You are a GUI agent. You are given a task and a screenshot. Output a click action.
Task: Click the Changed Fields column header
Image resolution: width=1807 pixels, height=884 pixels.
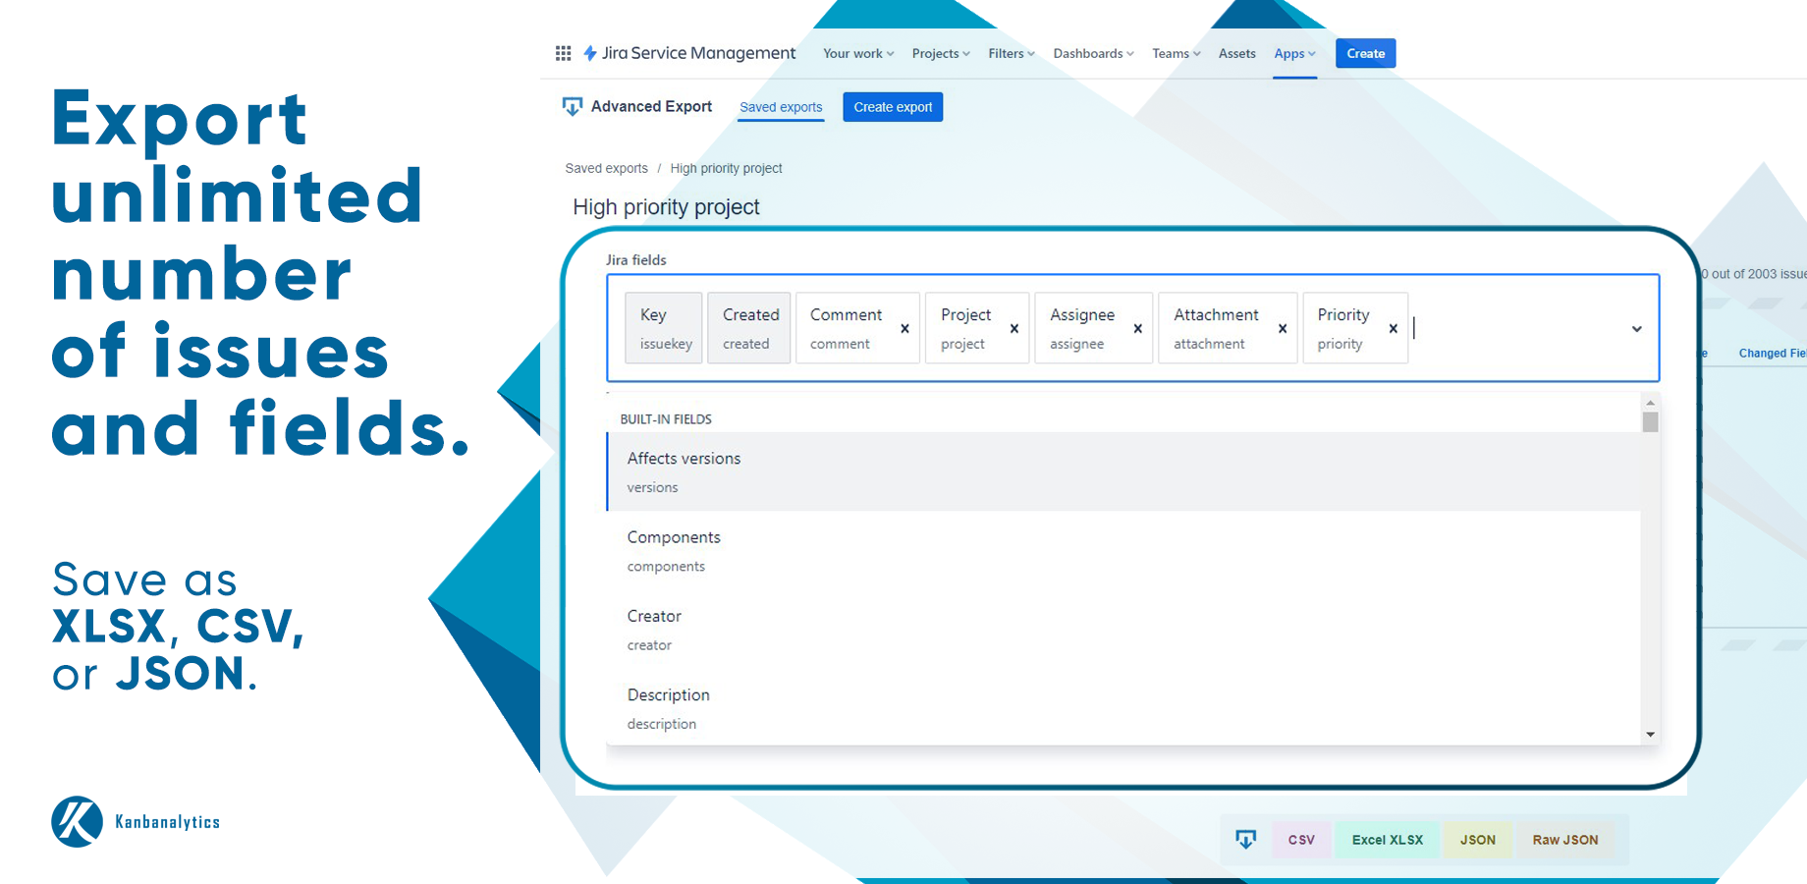click(1772, 353)
